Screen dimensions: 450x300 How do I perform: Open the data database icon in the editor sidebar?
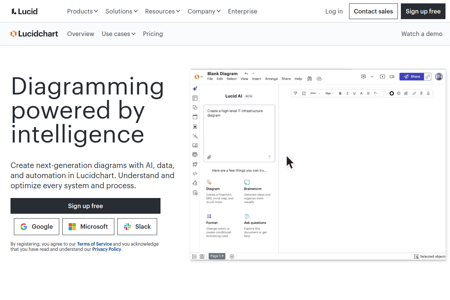[195, 154]
